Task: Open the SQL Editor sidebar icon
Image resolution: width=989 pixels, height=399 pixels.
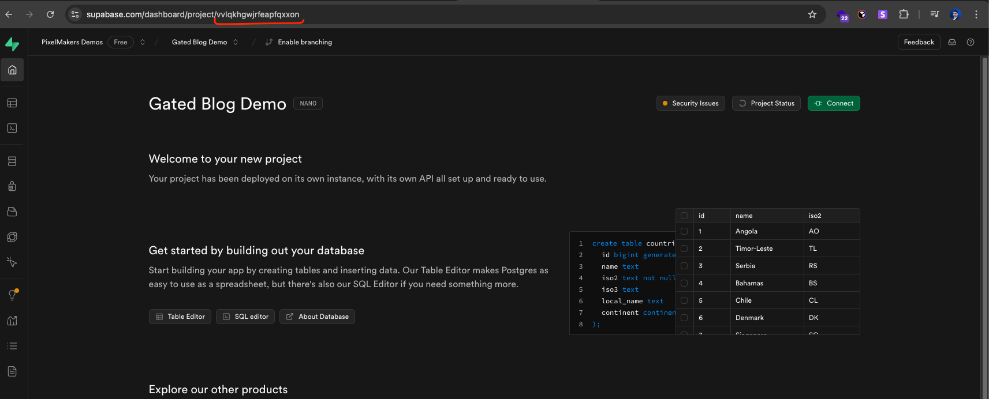Action: coord(12,128)
